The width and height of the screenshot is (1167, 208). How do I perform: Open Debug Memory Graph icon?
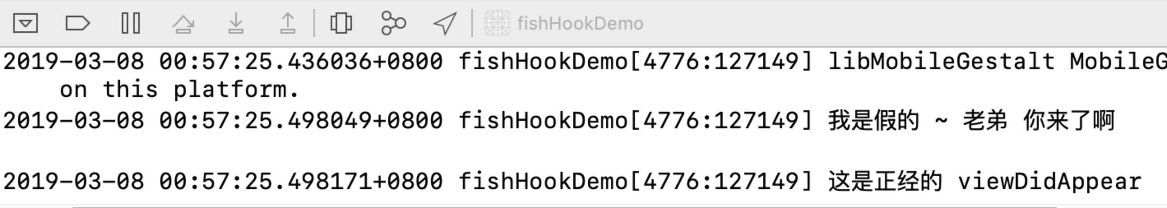point(393,23)
